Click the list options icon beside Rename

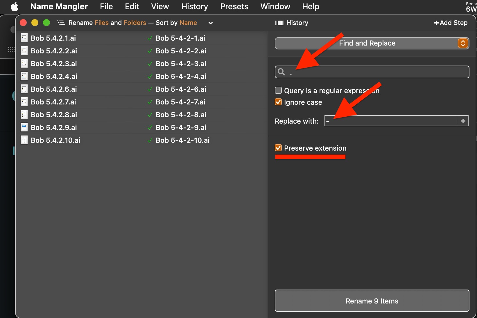pyautogui.click(x=61, y=23)
